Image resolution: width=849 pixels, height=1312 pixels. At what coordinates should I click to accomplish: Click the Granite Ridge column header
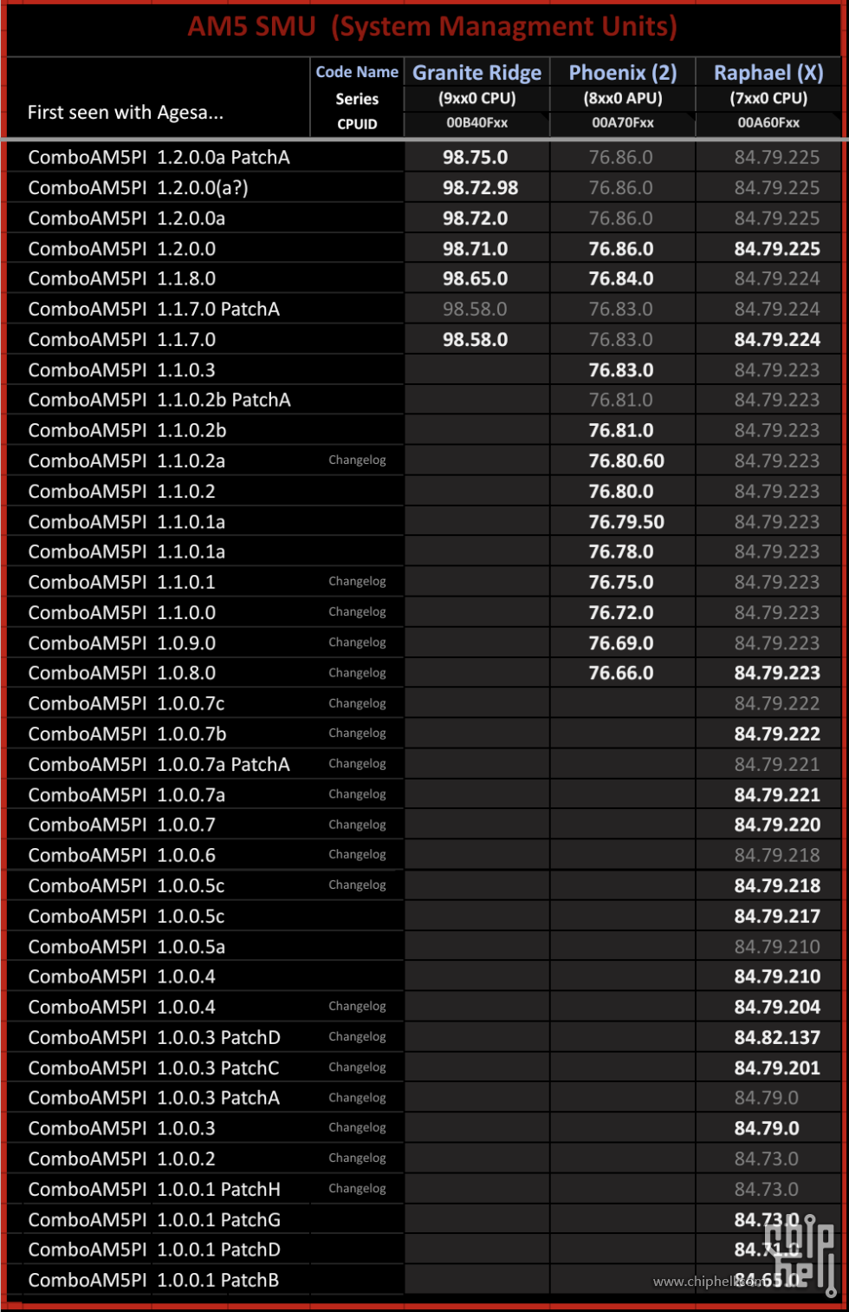[476, 73]
